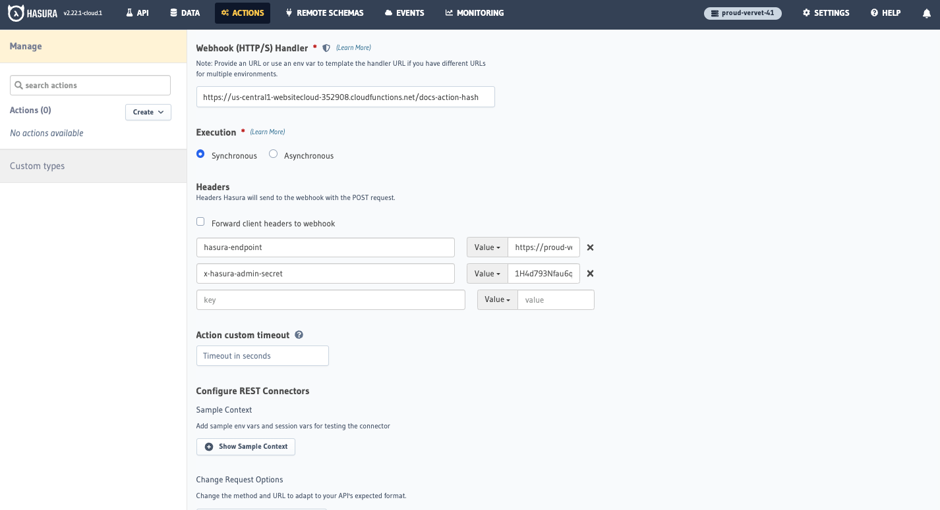This screenshot has height=510, width=940.
Task: Open the MONITORING dashboard
Action: [x=474, y=13]
